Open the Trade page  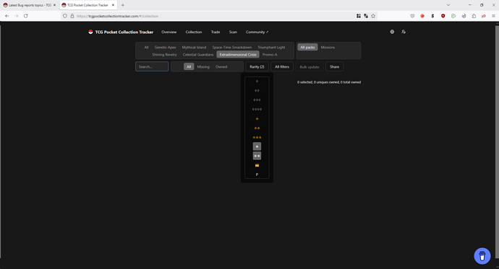pos(215,32)
